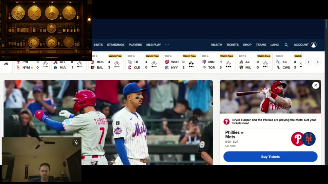Click the Red Sox logo next to BOS
The image size is (328, 184).
[93, 62]
